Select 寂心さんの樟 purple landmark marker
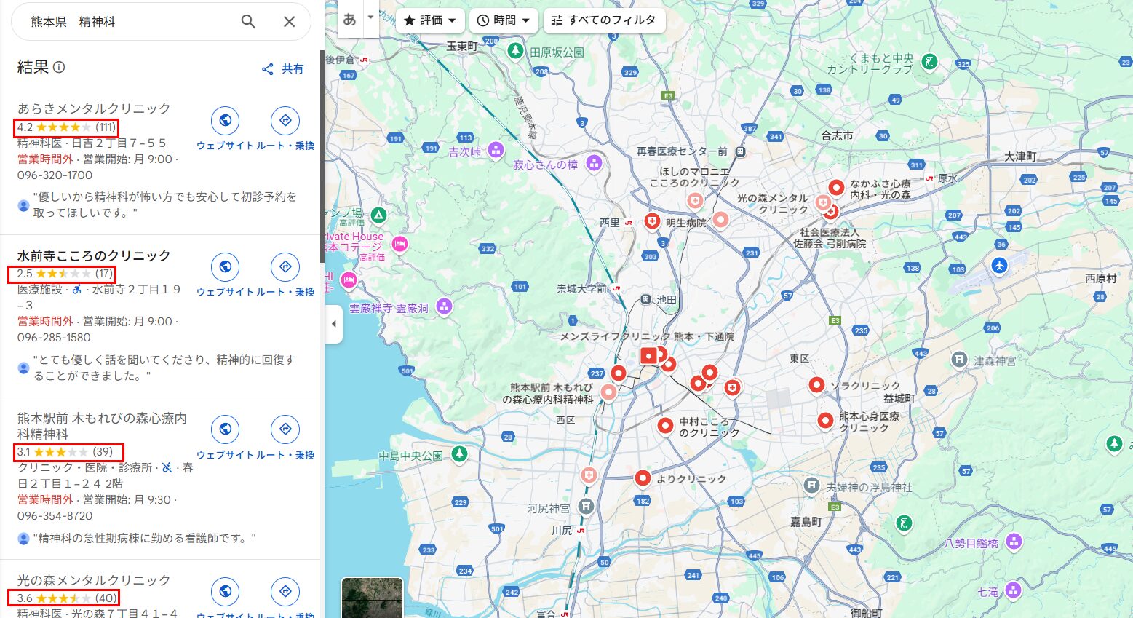Image resolution: width=1133 pixels, height=618 pixels. [x=594, y=163]
